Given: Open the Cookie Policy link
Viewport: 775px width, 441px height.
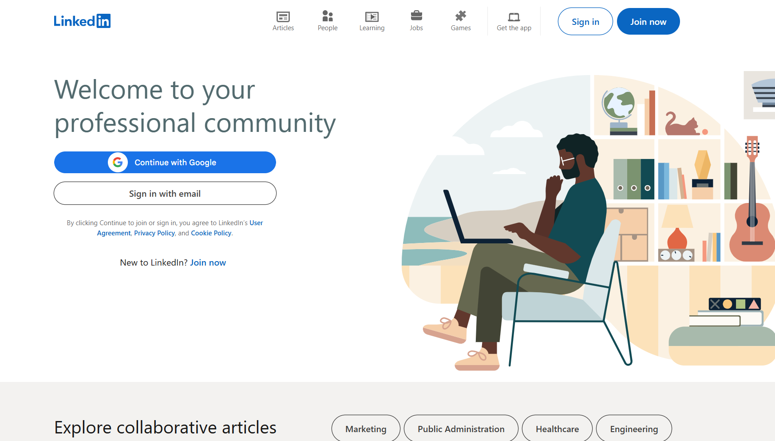Looking at the screenshot, I should pos(211,233).
